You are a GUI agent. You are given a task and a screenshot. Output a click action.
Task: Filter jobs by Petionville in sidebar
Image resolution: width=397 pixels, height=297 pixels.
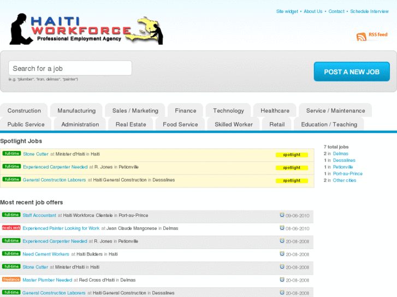pos(343,167)
